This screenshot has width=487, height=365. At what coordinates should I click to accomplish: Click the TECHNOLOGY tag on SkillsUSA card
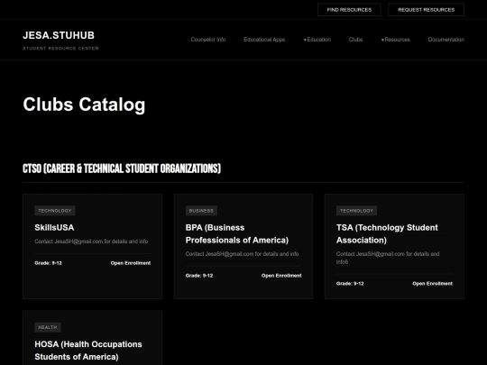55,211
